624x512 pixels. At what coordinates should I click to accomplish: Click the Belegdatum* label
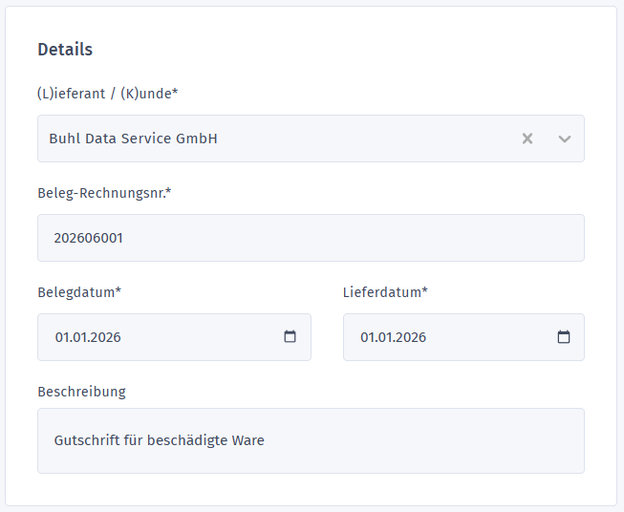click(x=79, y=292)
